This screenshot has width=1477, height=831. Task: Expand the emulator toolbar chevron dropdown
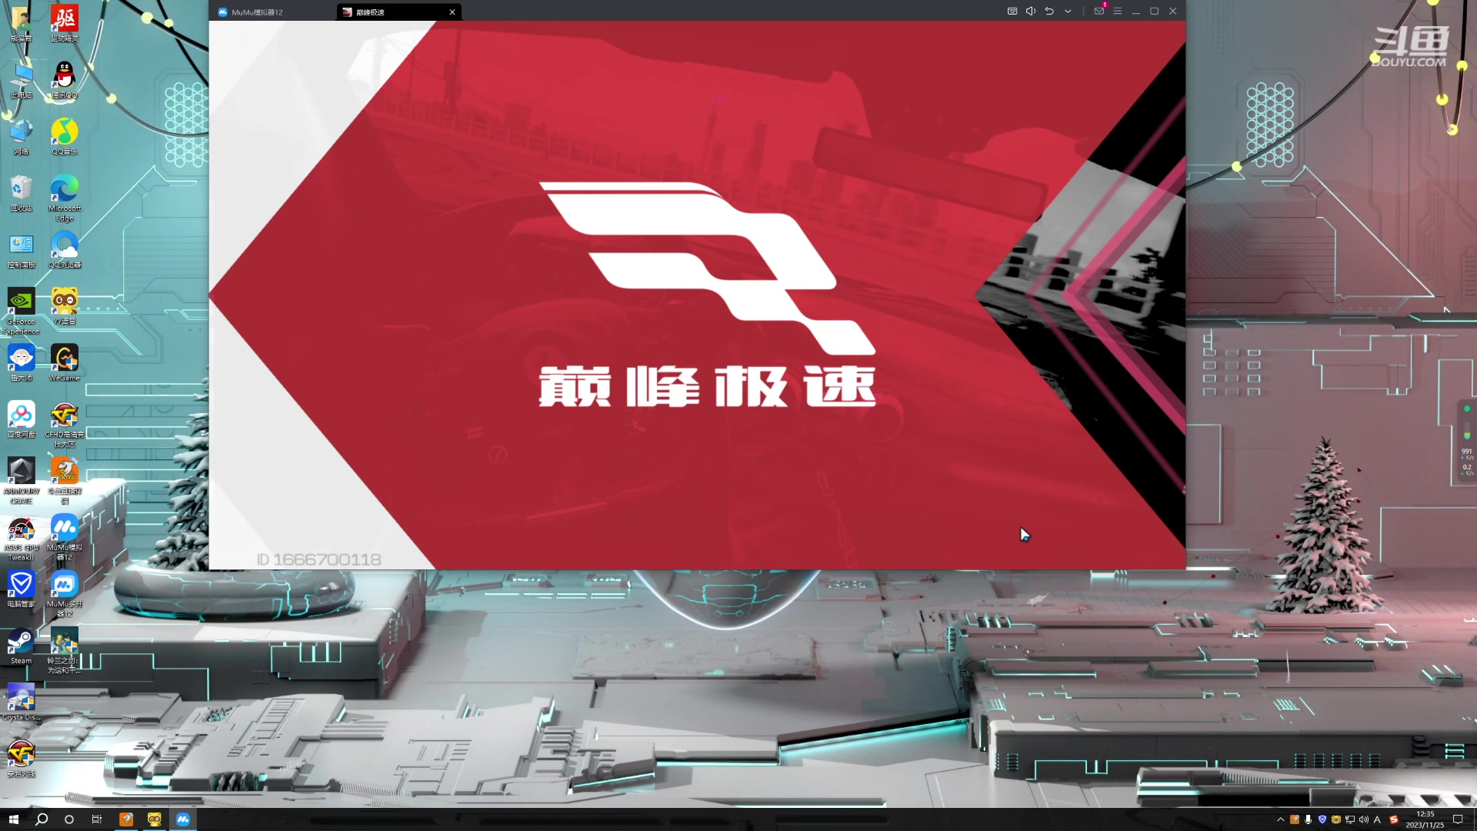point(1068,12)
